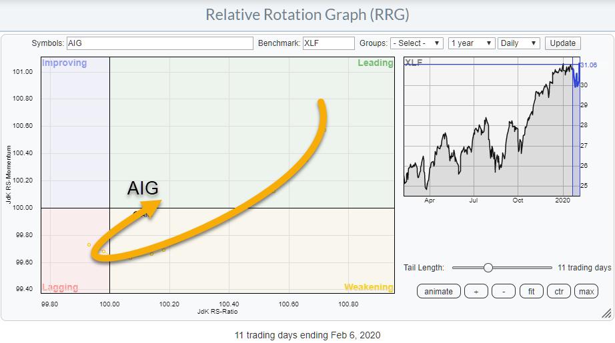Click the fit button

tap(531, 291)
